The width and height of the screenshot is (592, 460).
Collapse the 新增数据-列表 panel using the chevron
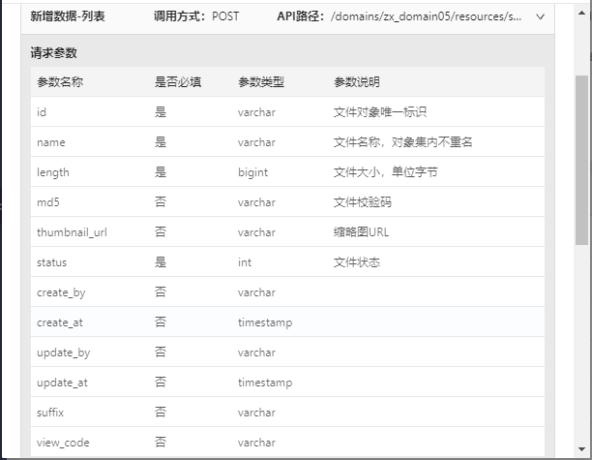pyautogui.click(x=540, y=16)
